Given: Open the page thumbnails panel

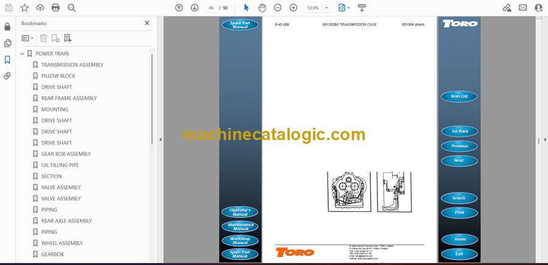Looking at the screenshot, I should (x=7, y=43).
